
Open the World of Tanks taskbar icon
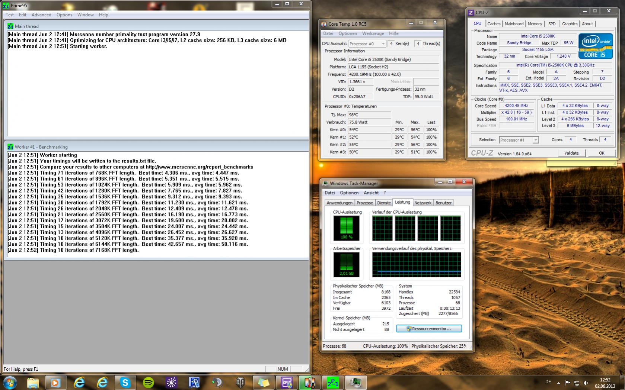pos(240,383)
